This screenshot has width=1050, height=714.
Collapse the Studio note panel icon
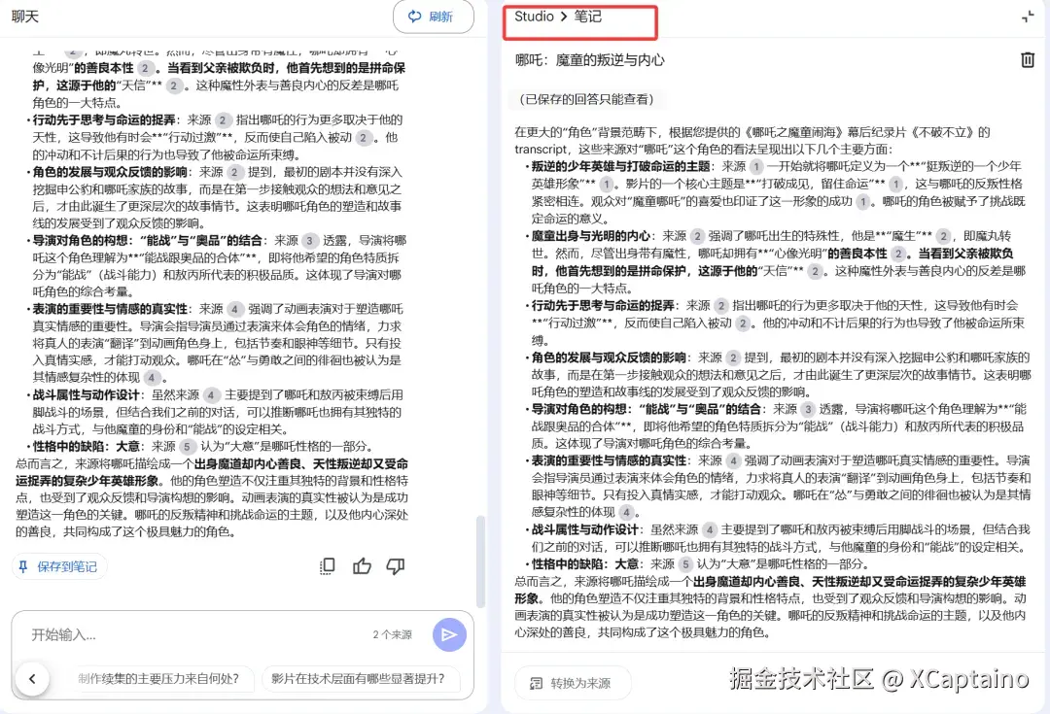point(1028,17)
